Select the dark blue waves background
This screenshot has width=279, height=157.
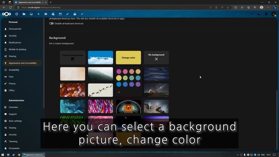point(156,74)
